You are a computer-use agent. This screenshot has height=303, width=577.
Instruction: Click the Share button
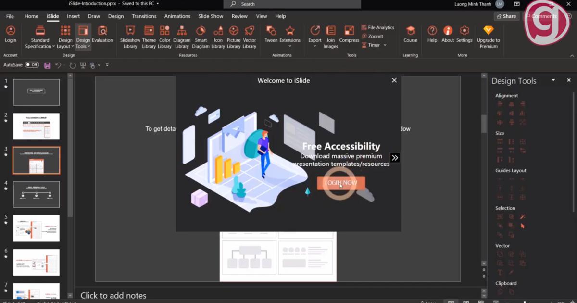pos(505,16)
